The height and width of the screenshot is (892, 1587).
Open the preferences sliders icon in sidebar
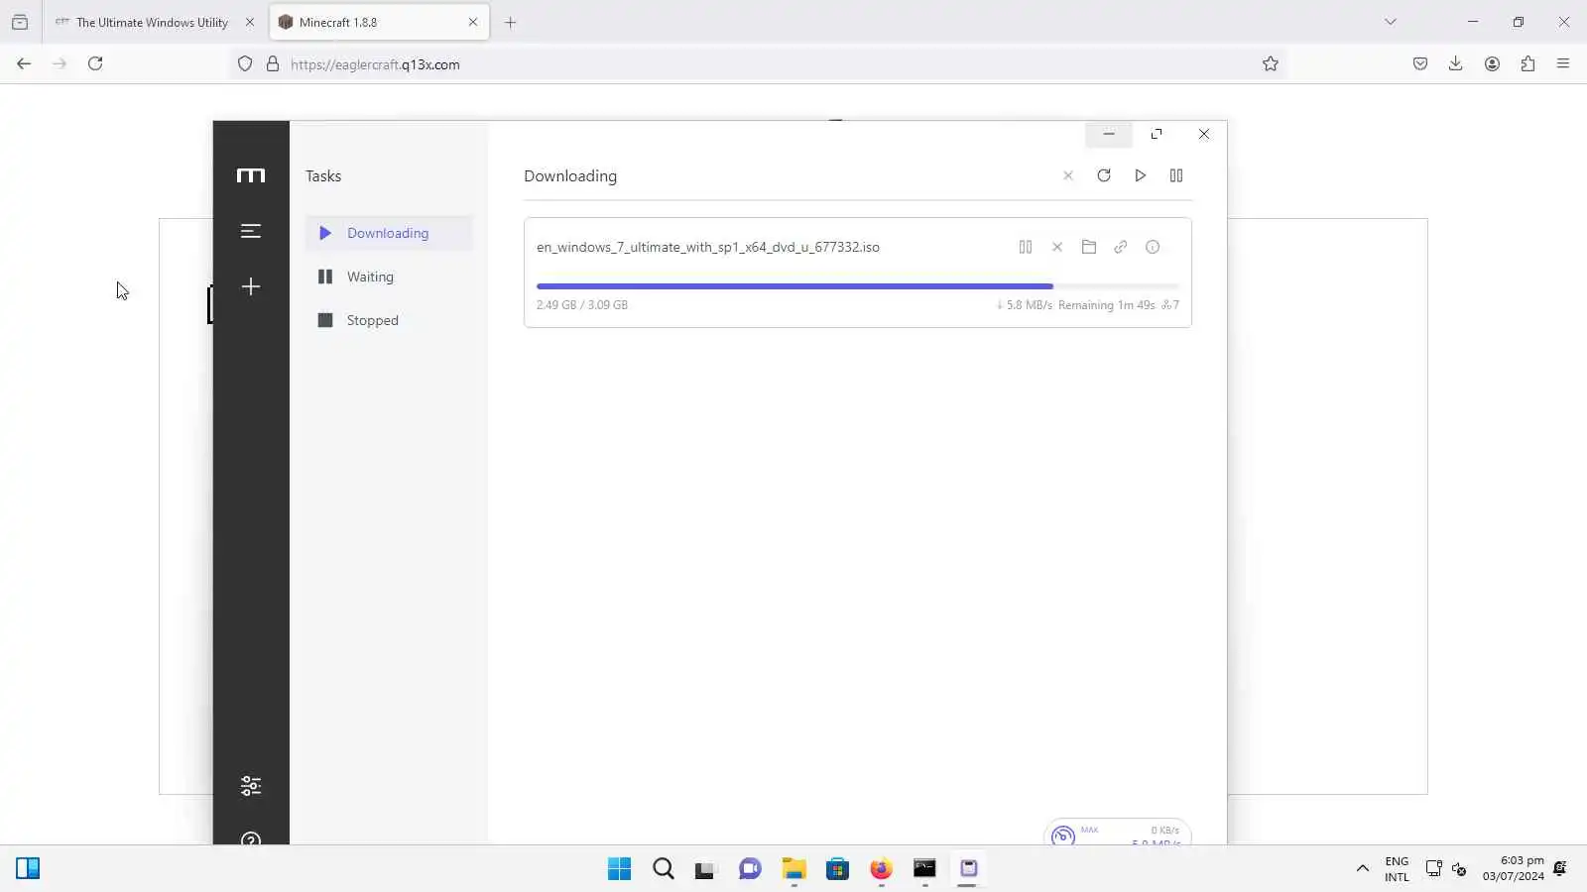(x=251, y=786)
